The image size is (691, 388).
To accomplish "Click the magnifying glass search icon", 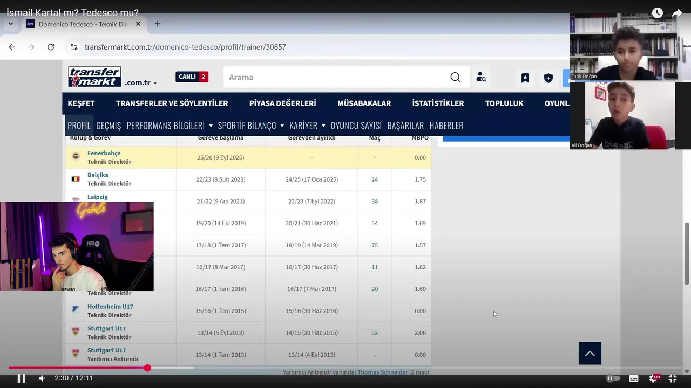I will point(456,77).
